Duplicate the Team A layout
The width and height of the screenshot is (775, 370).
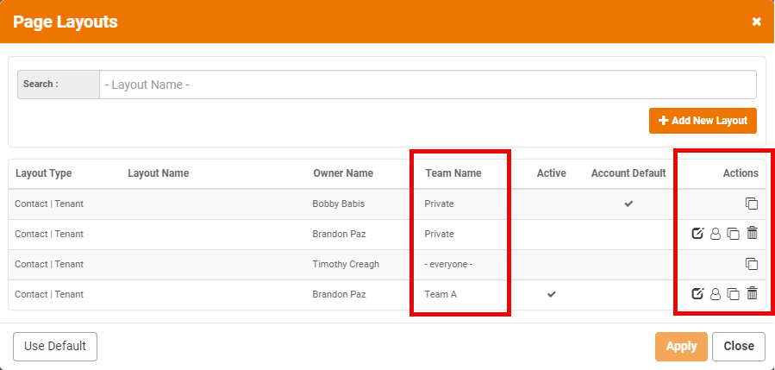[x=734, y=294]
